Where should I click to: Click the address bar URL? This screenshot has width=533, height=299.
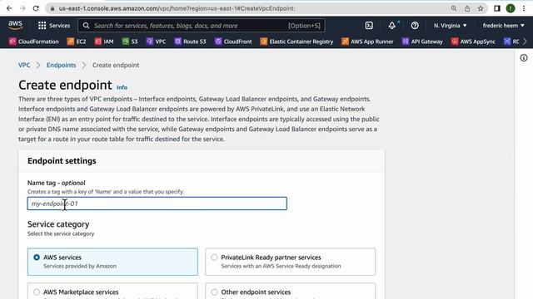pos(177,8)
